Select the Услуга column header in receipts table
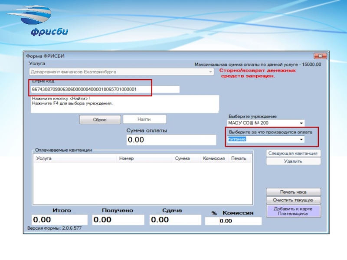 75,158
